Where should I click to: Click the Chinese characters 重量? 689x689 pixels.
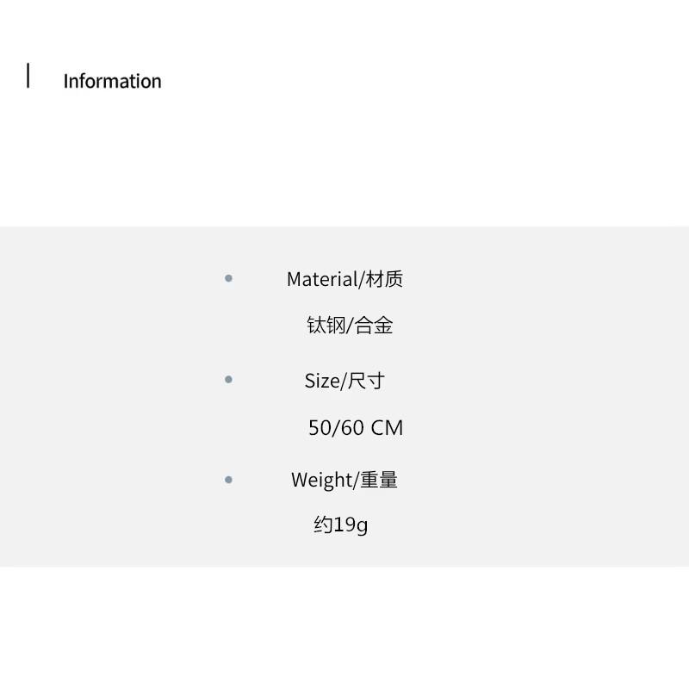pyautogui.click(x=379, y=480)
